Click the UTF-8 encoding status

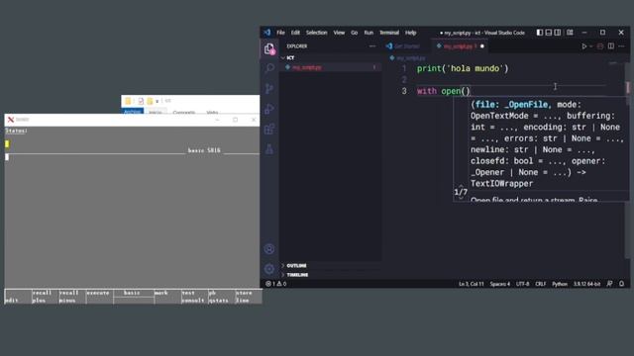click(522, 284)
